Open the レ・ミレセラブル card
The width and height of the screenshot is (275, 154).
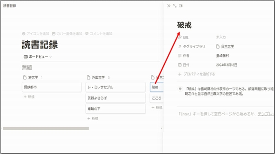(x=115, y=87)
